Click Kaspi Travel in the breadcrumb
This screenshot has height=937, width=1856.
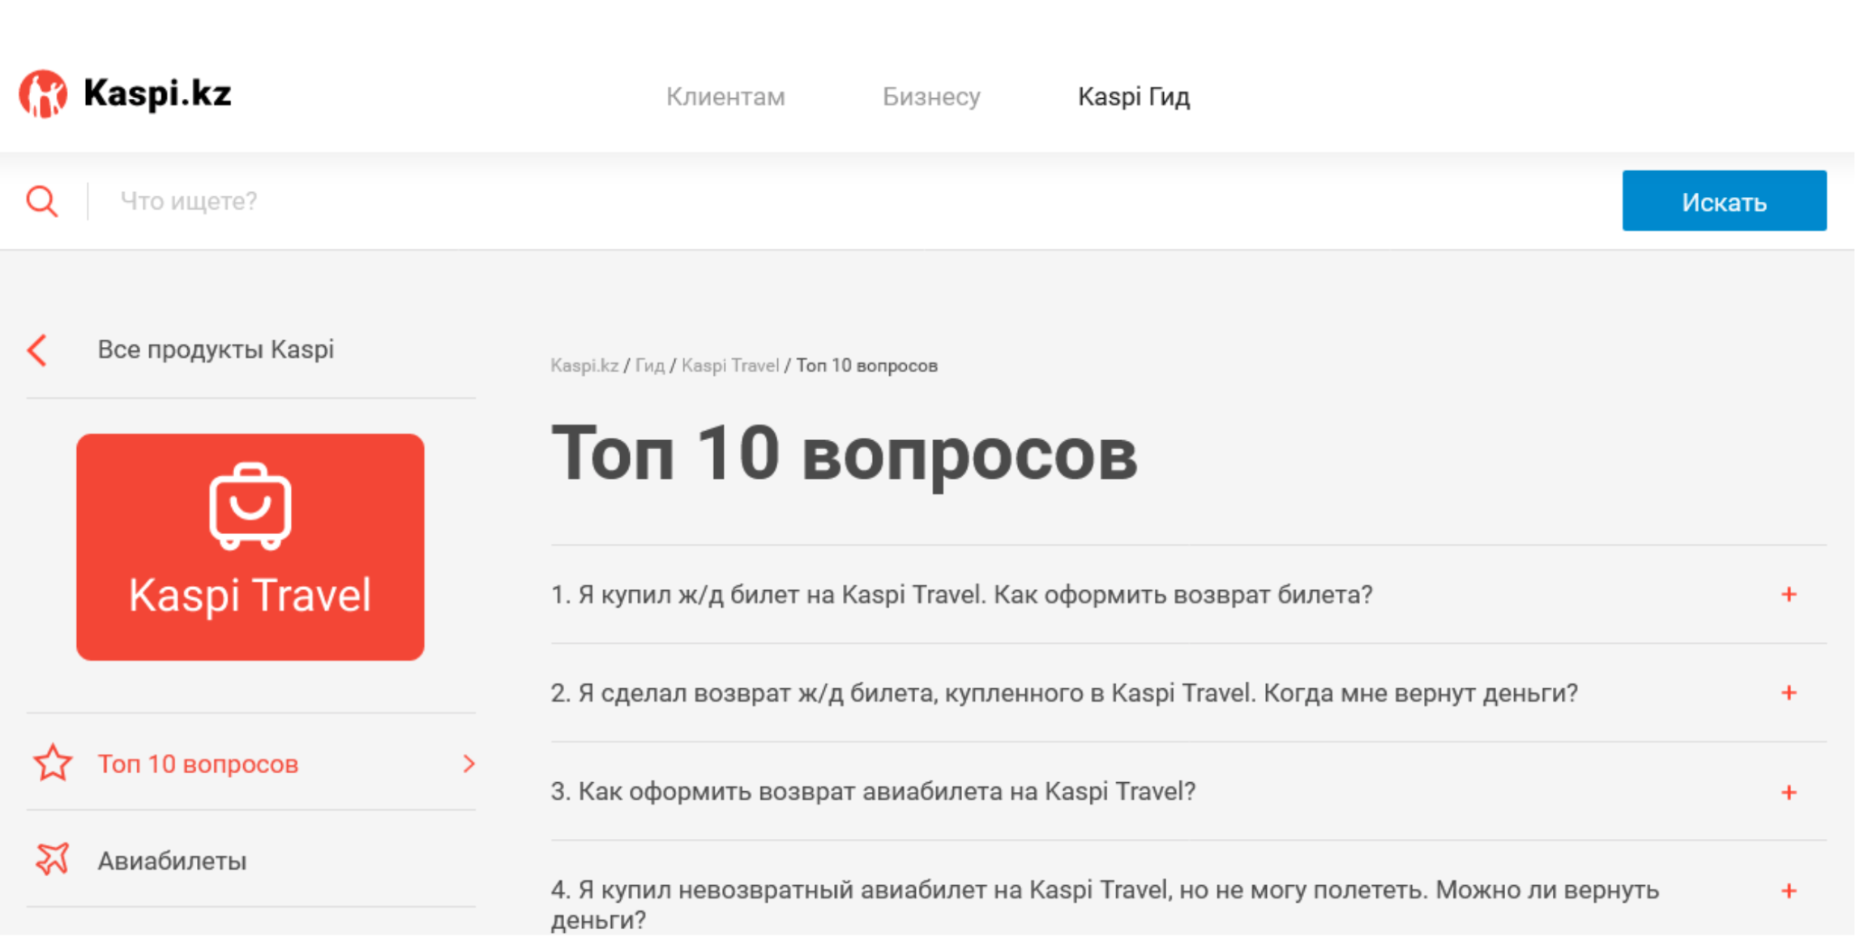[730, 366]
